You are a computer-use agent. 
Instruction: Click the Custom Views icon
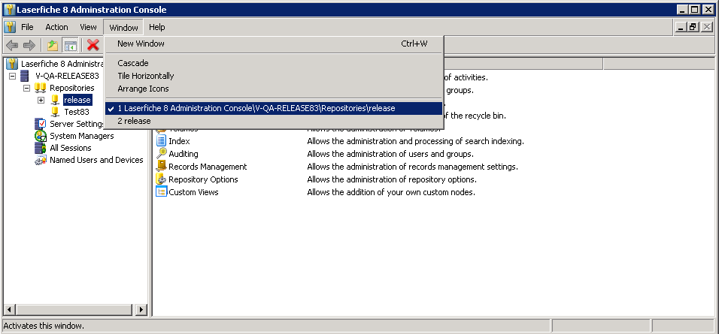click(x=161, y=191)
